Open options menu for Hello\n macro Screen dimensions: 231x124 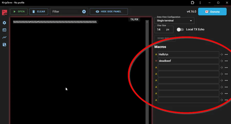click(226, 54)
